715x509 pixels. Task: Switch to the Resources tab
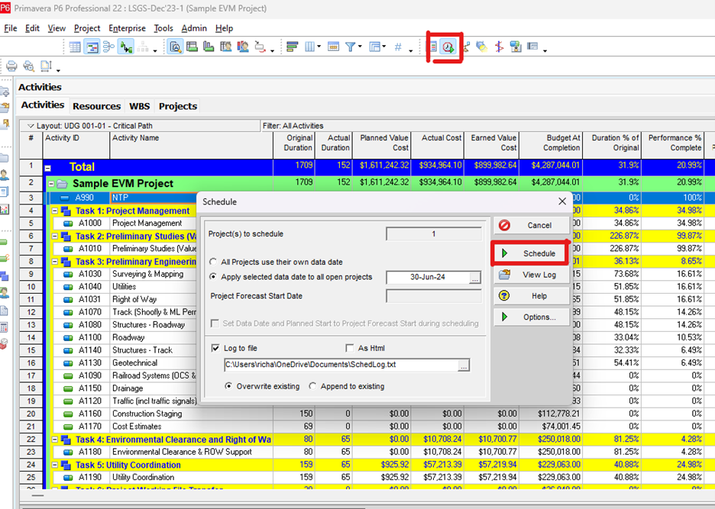tap(97, 106)
